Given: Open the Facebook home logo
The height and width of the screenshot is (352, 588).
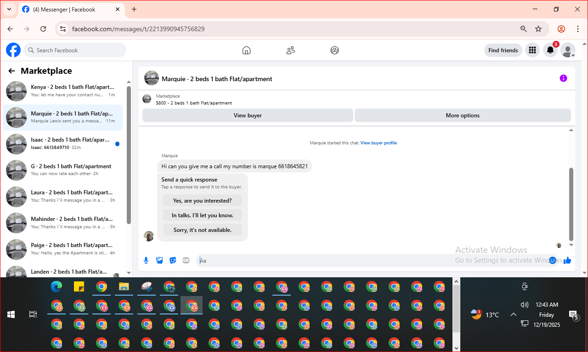Looking at the screenshot, I should (x=13, y=50).
